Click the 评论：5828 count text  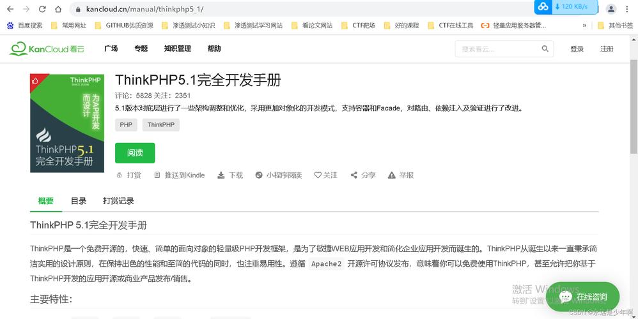(x=133, y=96)
